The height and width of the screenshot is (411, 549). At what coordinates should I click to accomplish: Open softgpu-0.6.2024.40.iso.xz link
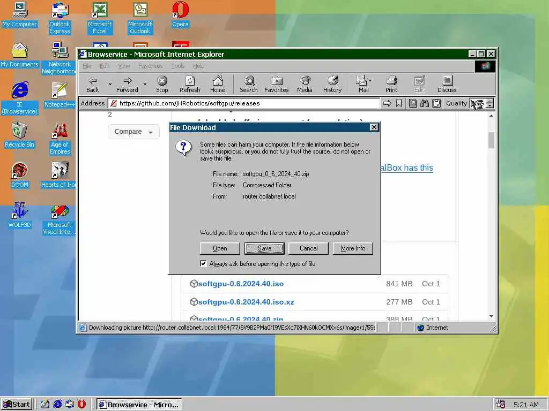246,302
